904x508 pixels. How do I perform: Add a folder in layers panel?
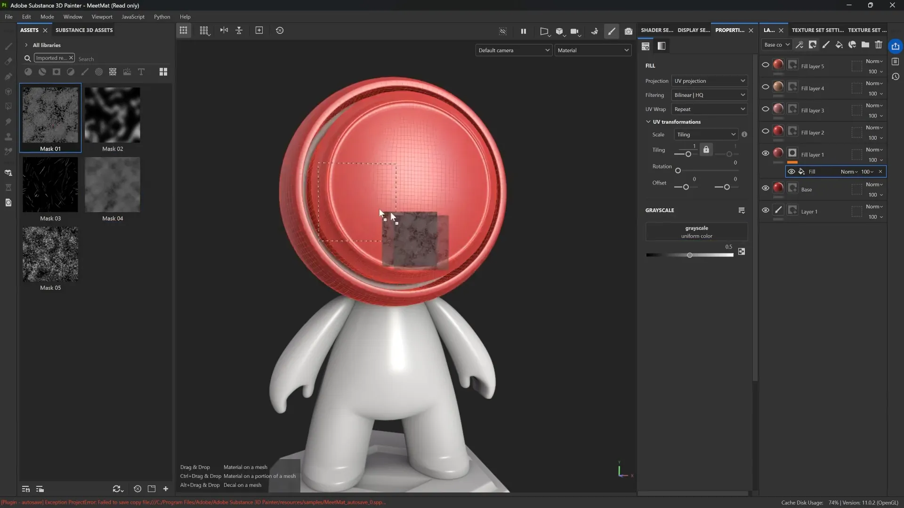(865, 45)
